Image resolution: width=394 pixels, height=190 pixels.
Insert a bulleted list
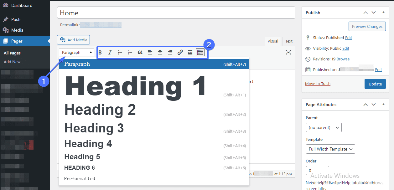[120, 52]
